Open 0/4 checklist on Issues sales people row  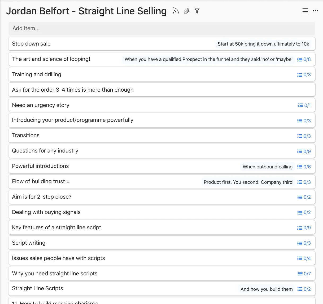[304, 258]
